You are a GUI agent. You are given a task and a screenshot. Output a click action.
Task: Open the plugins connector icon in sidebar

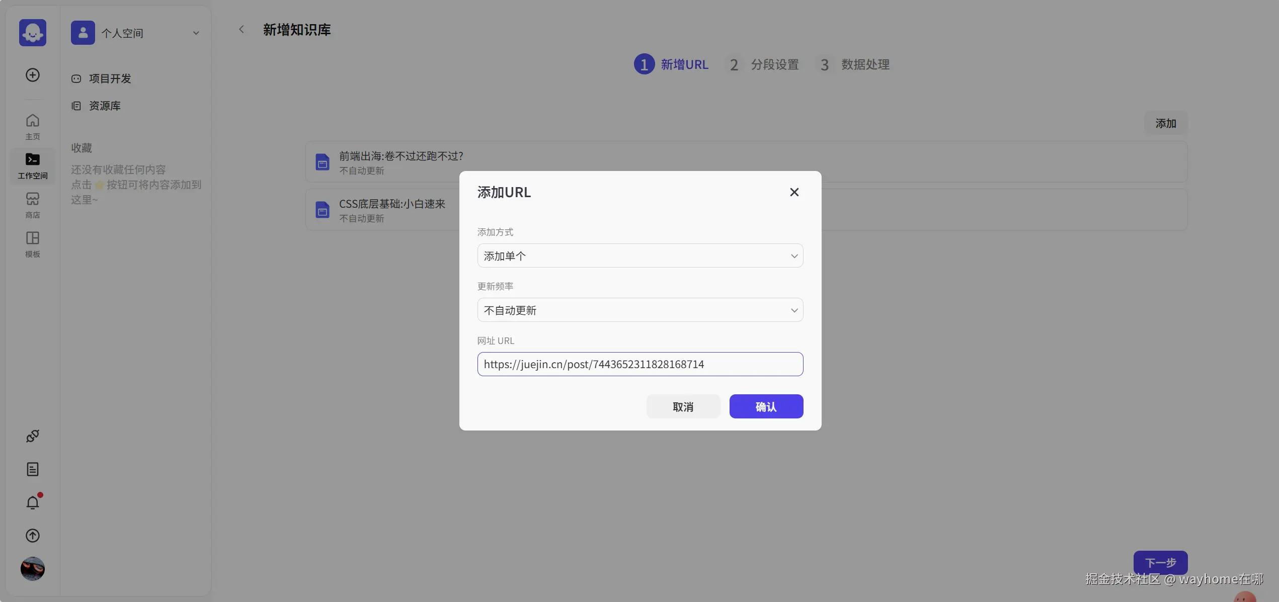tap(32, 436)
